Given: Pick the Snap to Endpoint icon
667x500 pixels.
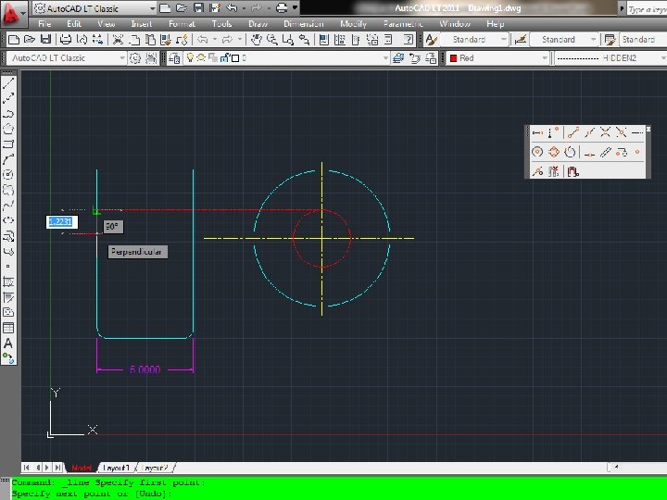Looking at the screenshot, I should click(x=573, y=133).
